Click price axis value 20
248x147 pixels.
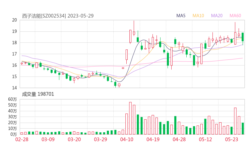(14, 20)
